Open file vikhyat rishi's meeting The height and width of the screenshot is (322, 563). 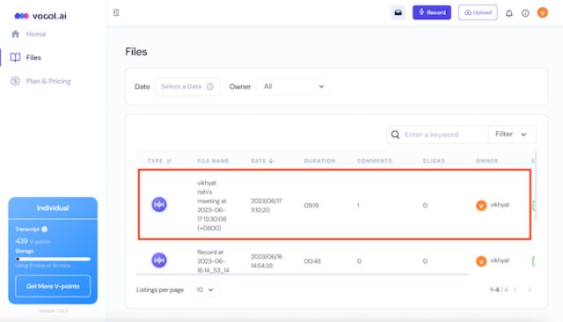pos(212,205)
